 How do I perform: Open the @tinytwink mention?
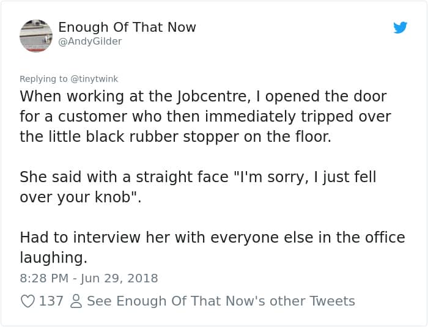95,79
